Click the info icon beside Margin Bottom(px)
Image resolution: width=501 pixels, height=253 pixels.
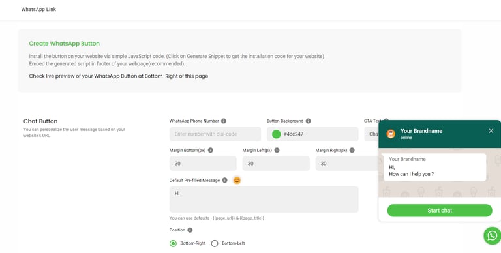click(x=210, y=150)
